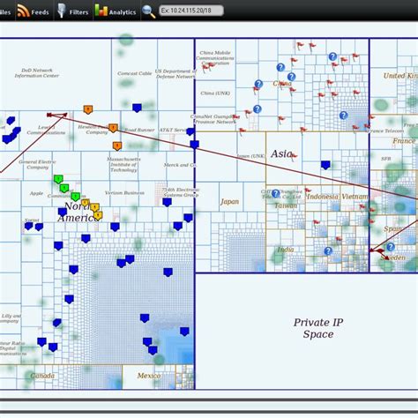The width and height of the screenshot is (418, 418).
Task: Select red flag left of Indonesia label
Action: 308,192
